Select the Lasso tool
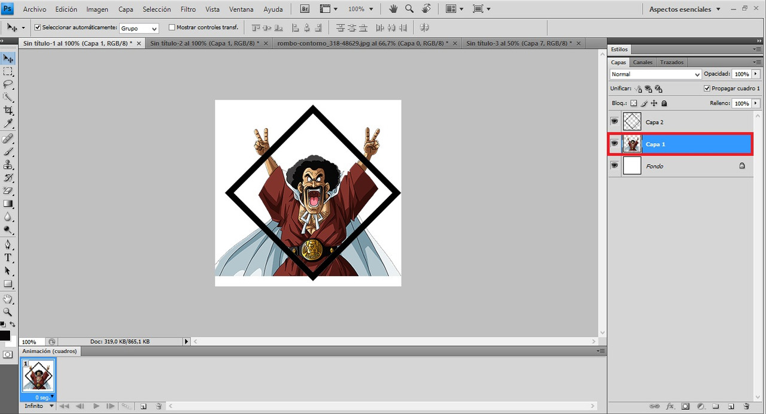Viewport: 766px width, 414px height. [8, 84]
